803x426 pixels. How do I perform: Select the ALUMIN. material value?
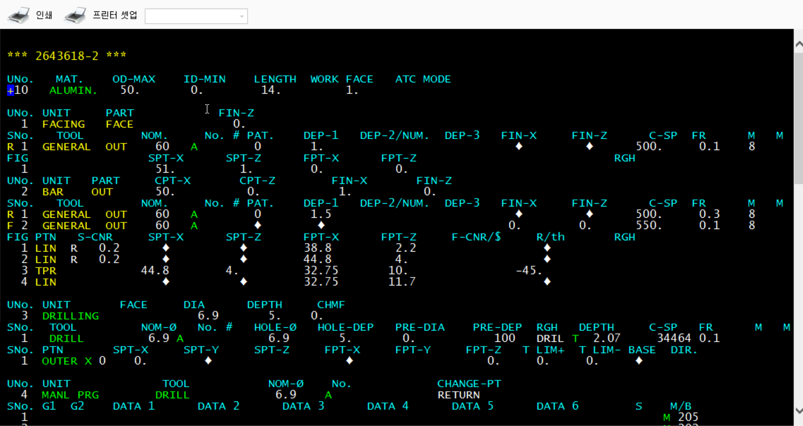(x=73, y=90)
